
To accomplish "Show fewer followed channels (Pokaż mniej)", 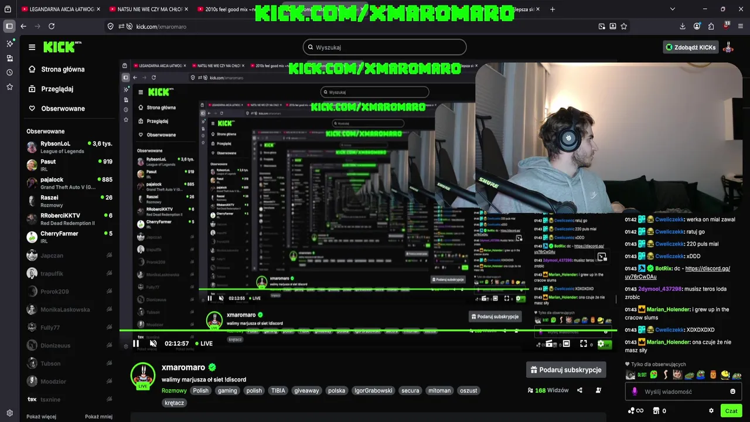I will pos(98,417).
